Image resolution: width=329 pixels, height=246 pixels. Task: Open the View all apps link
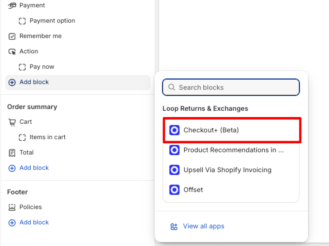(x=203, y=226)
